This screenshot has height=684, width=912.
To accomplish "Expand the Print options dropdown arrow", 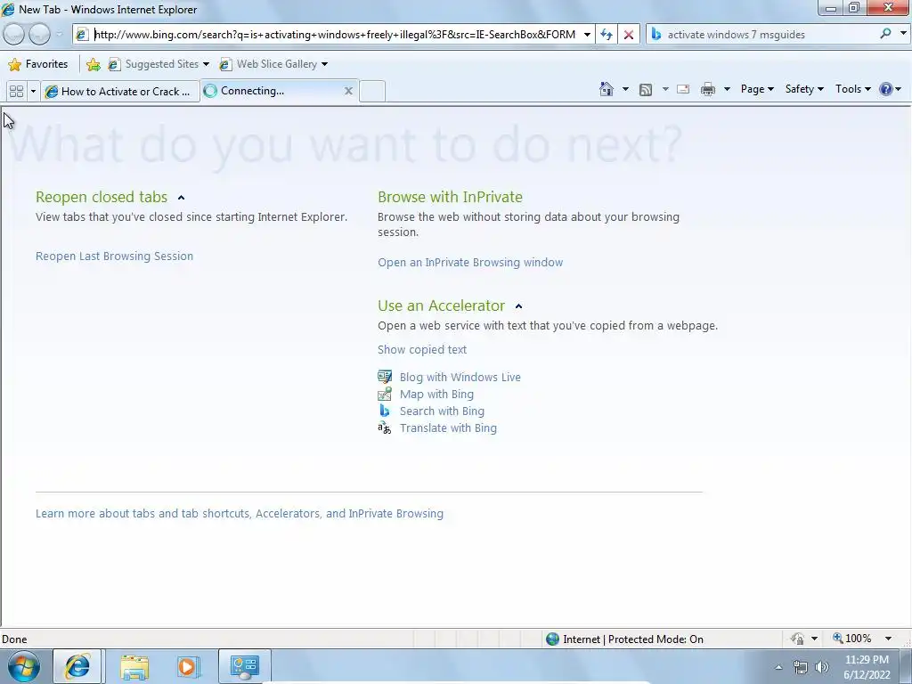I will 727,89.
